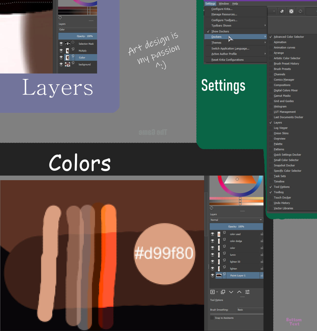Toggle the Show Dockers menu option

(x=236, y=31)
